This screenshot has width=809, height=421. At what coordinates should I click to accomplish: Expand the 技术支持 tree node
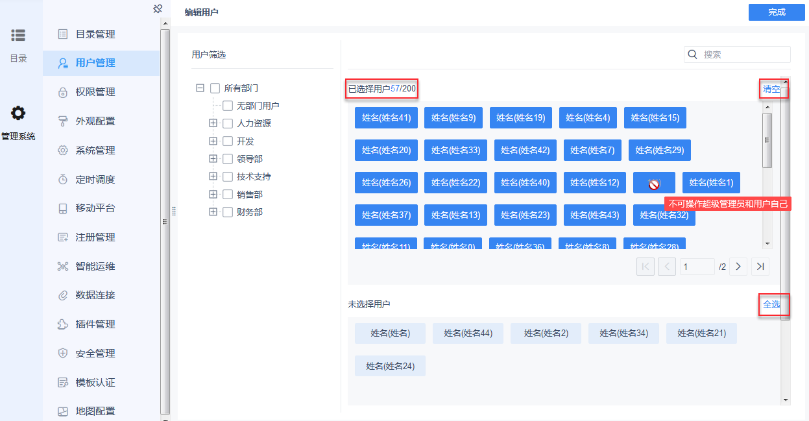pos(213,176)
